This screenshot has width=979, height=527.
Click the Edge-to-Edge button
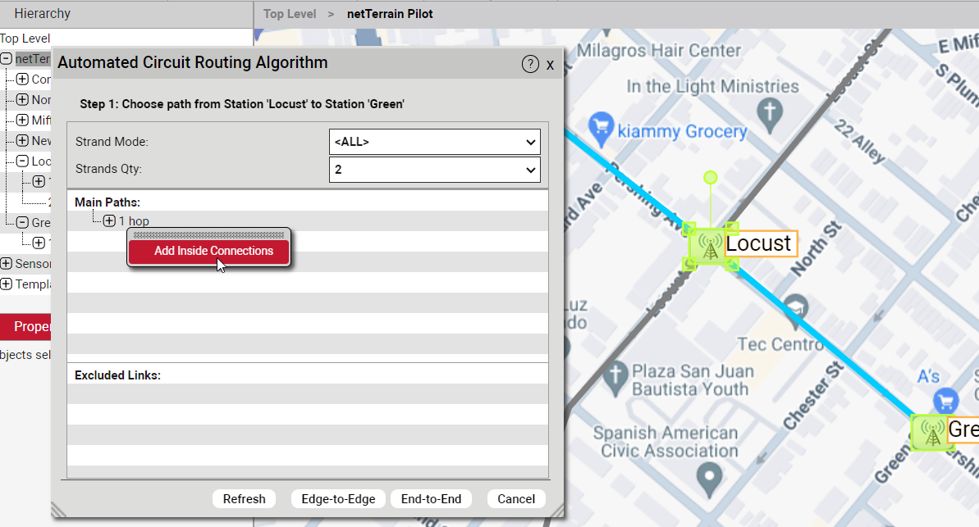pyautogui.click(x=338, y=499)
